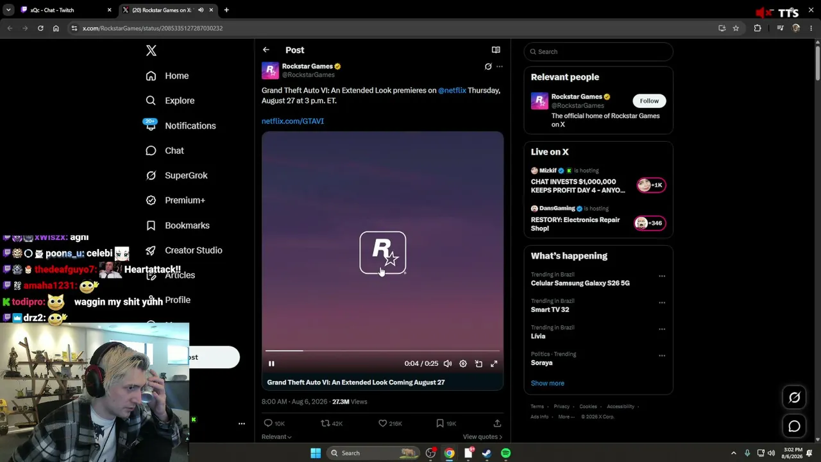Open View quotes link
821x462 pixels.
pyautogui.click(x=482, y=437)
